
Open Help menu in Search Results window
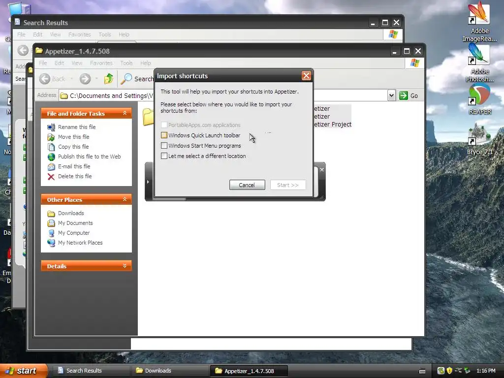tap(124, 34)
